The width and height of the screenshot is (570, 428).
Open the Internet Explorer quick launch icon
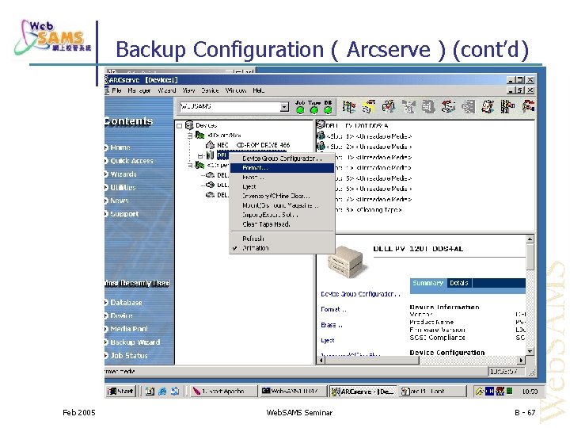click(x=162, y=392)
